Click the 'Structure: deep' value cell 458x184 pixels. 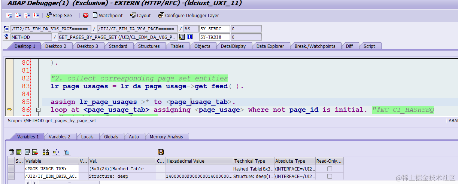[x=122, y=176]
